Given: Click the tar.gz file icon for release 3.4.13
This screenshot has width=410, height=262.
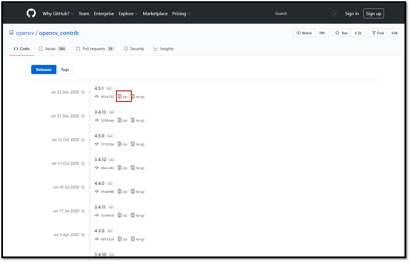Looking at the screenshot, I should coord(133,120).
